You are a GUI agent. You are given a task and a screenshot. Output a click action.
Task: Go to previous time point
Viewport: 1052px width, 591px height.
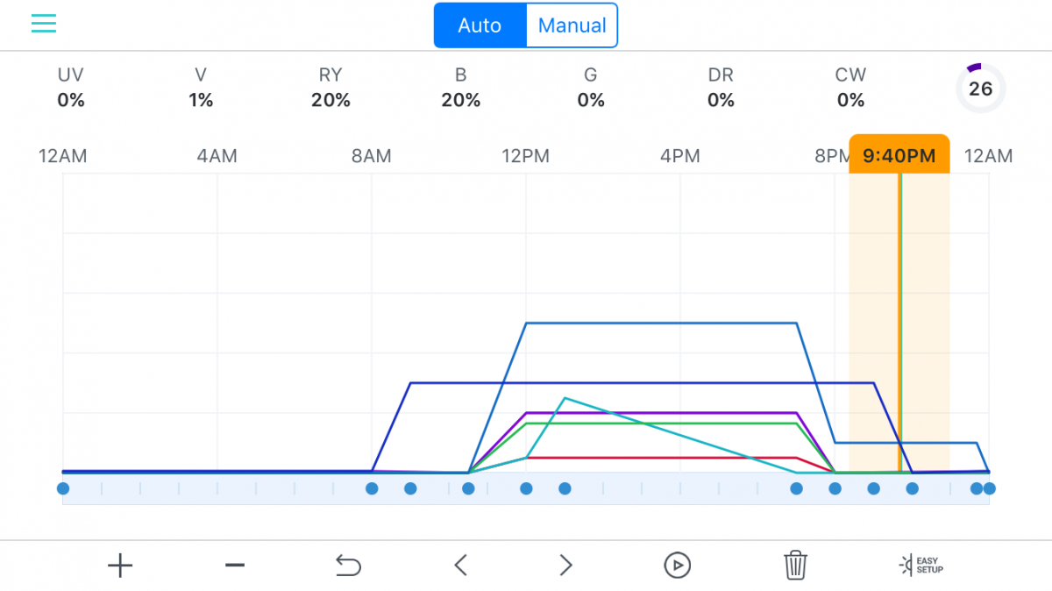click(x=461, y=566)
